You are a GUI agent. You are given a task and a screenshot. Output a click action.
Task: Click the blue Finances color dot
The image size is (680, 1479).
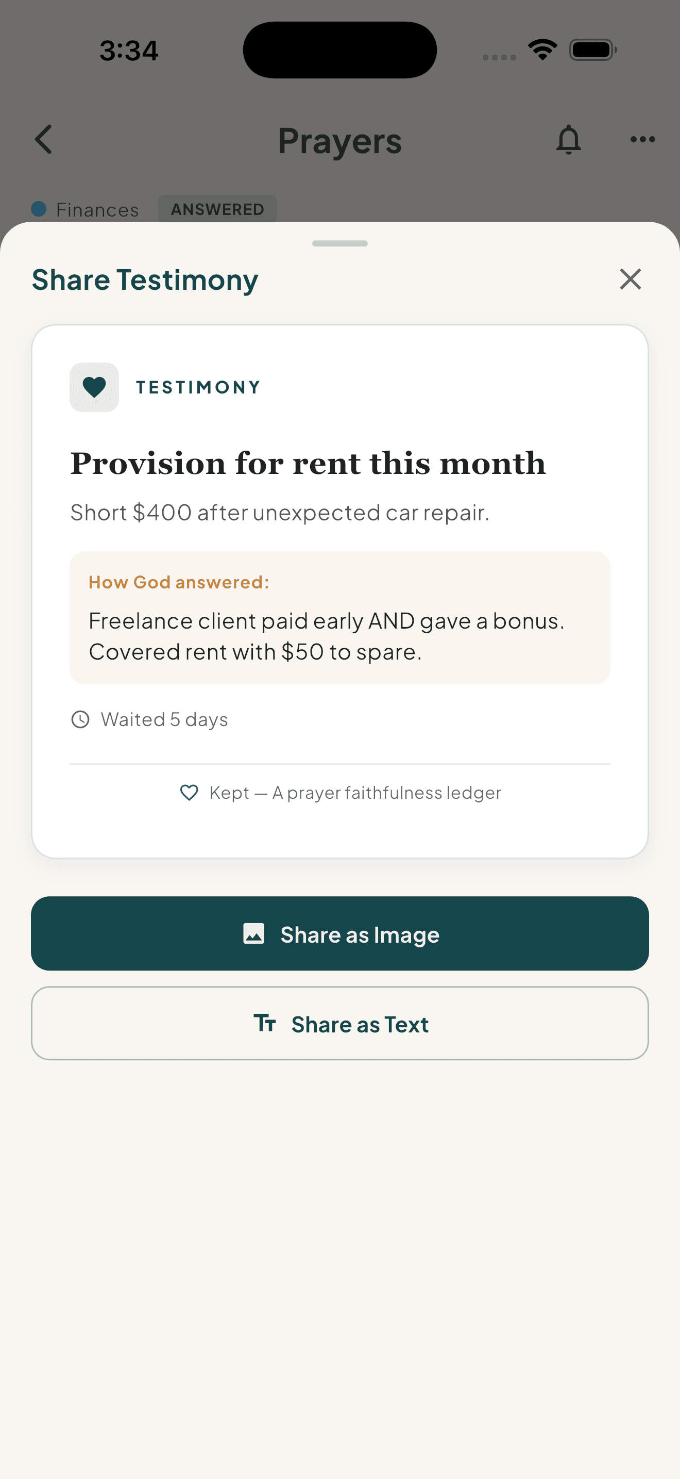pyautogui.click(x=39, y=209)
